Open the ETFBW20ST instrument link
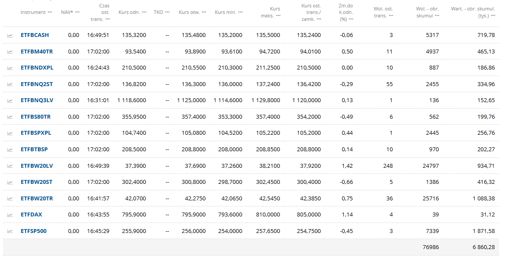The width and height of the screenshot is (506, 256). 37,182
